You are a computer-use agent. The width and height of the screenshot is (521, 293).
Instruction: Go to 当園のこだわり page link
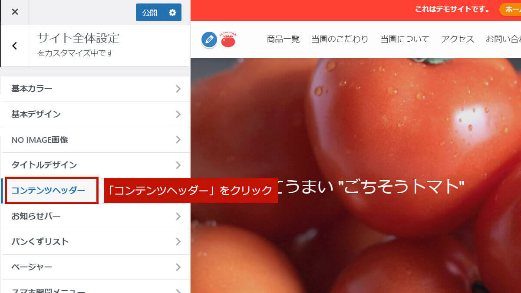340,39
